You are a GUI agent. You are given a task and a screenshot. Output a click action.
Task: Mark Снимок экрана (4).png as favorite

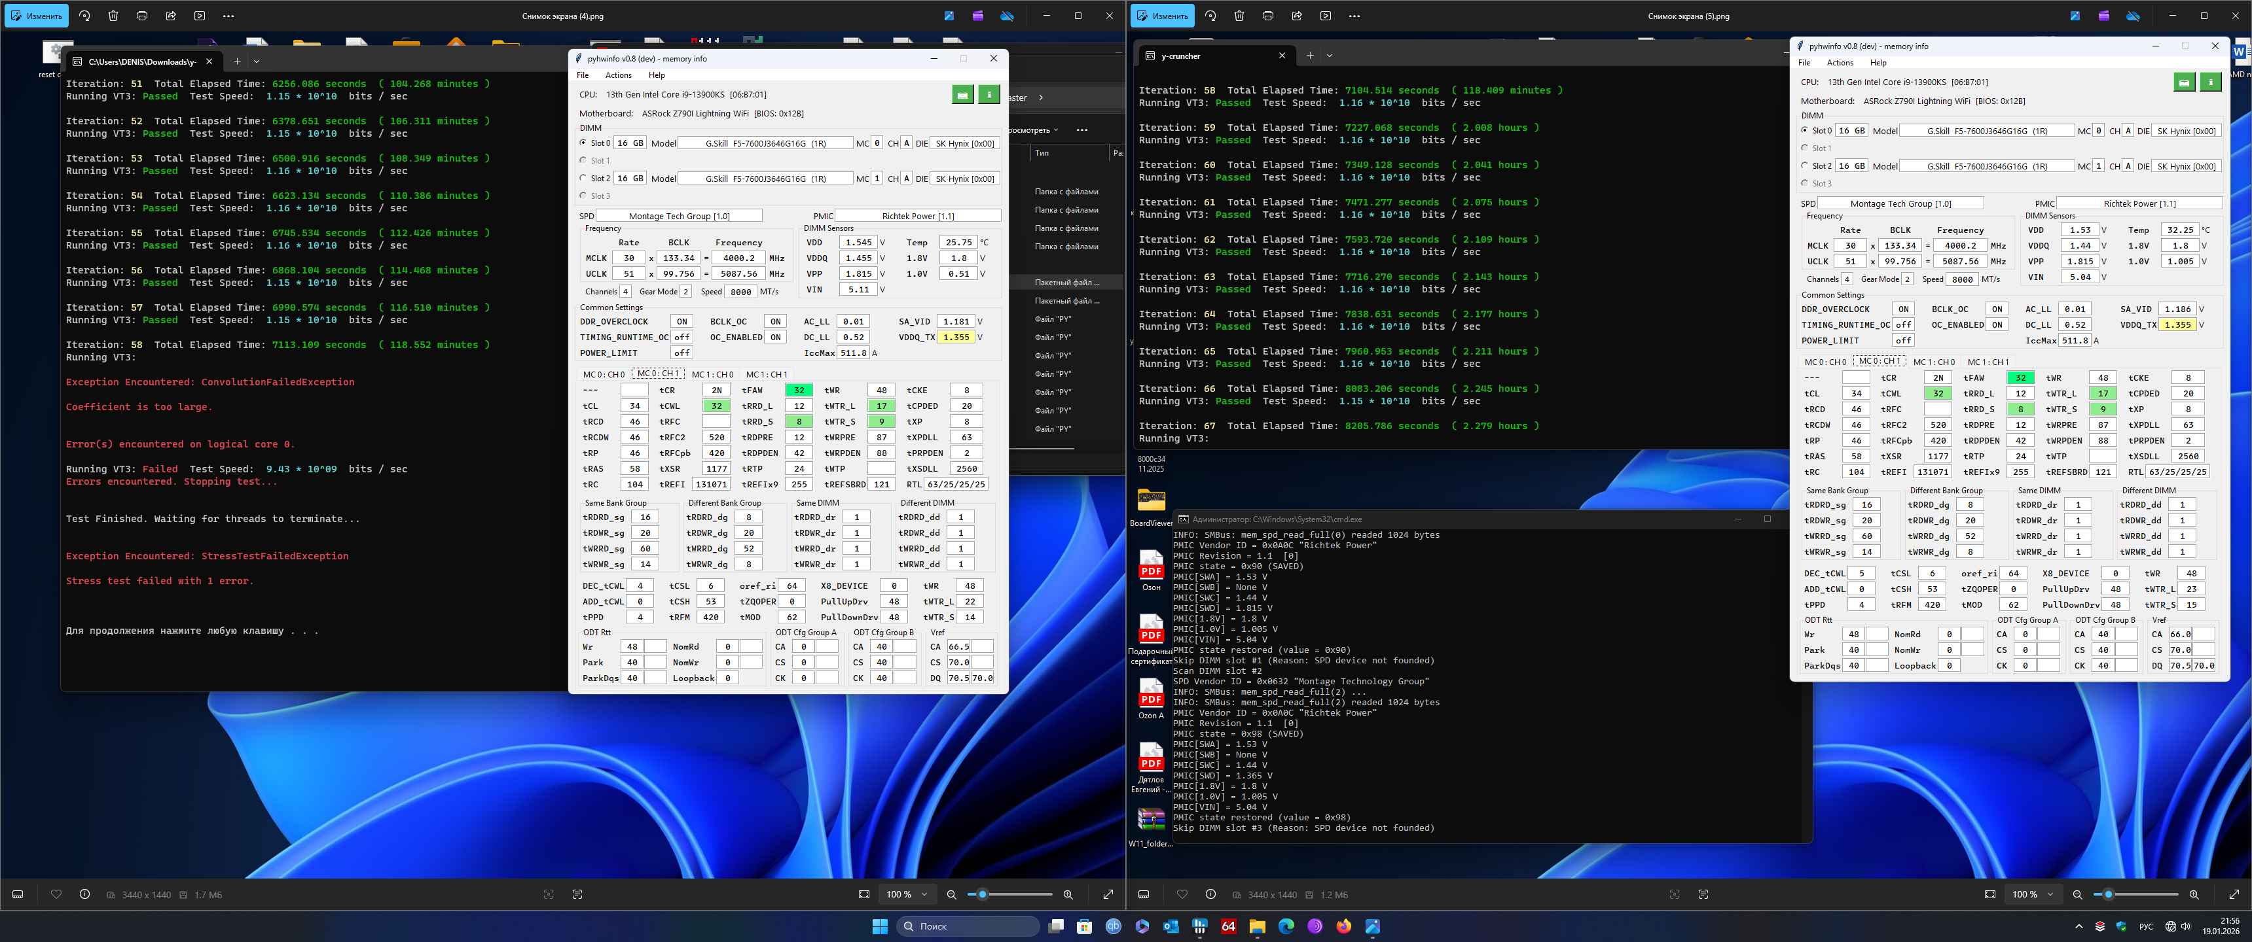click(x=56, y=894)
